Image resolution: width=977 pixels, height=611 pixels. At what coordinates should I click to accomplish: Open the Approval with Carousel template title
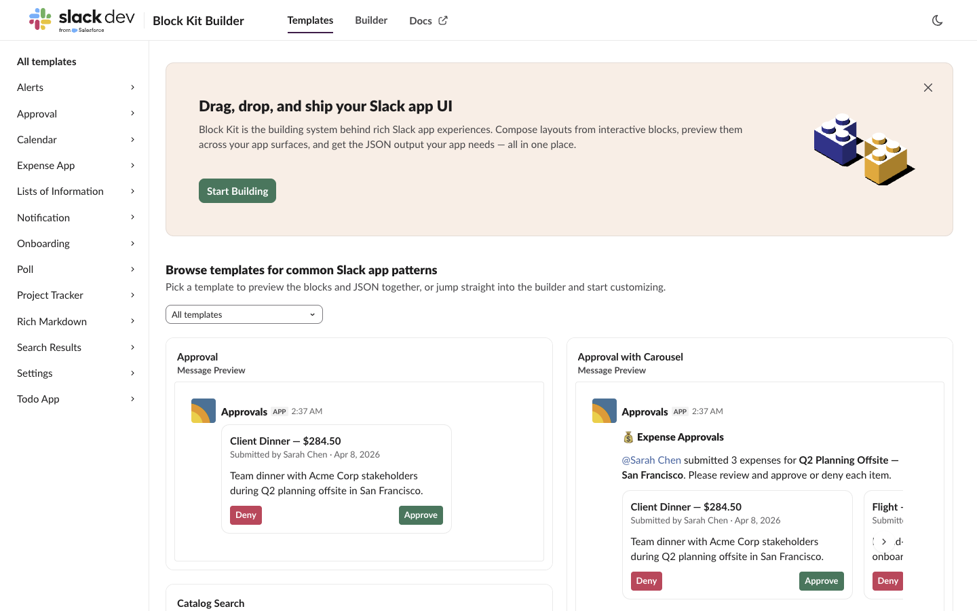pos(630,357)
